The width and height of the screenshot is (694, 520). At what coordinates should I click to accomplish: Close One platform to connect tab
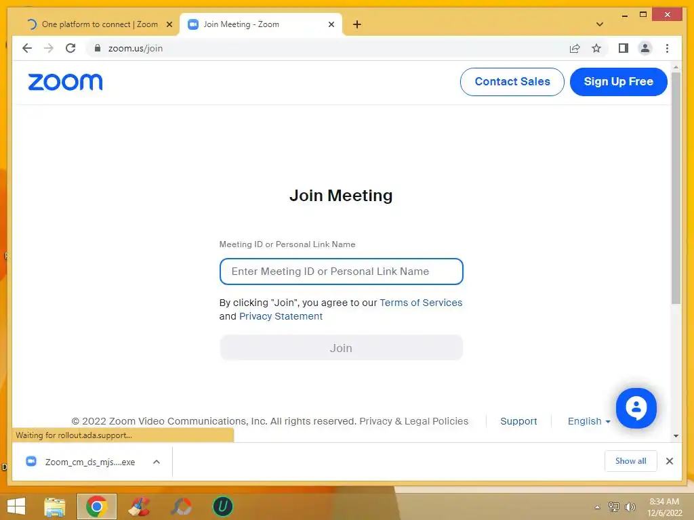(x=169, y=24)
